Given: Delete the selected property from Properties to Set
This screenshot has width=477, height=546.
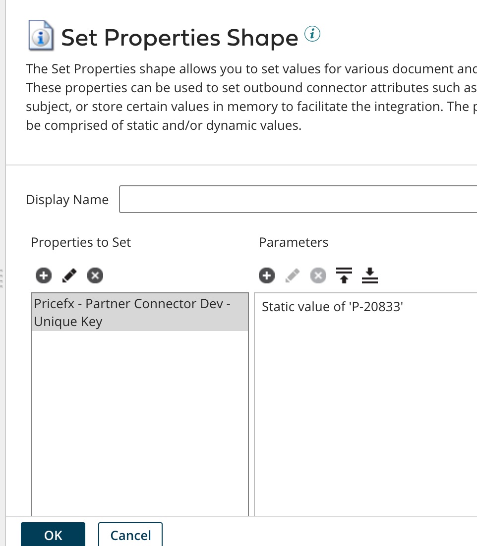Looking at the screenshot, I should point(95,275).
